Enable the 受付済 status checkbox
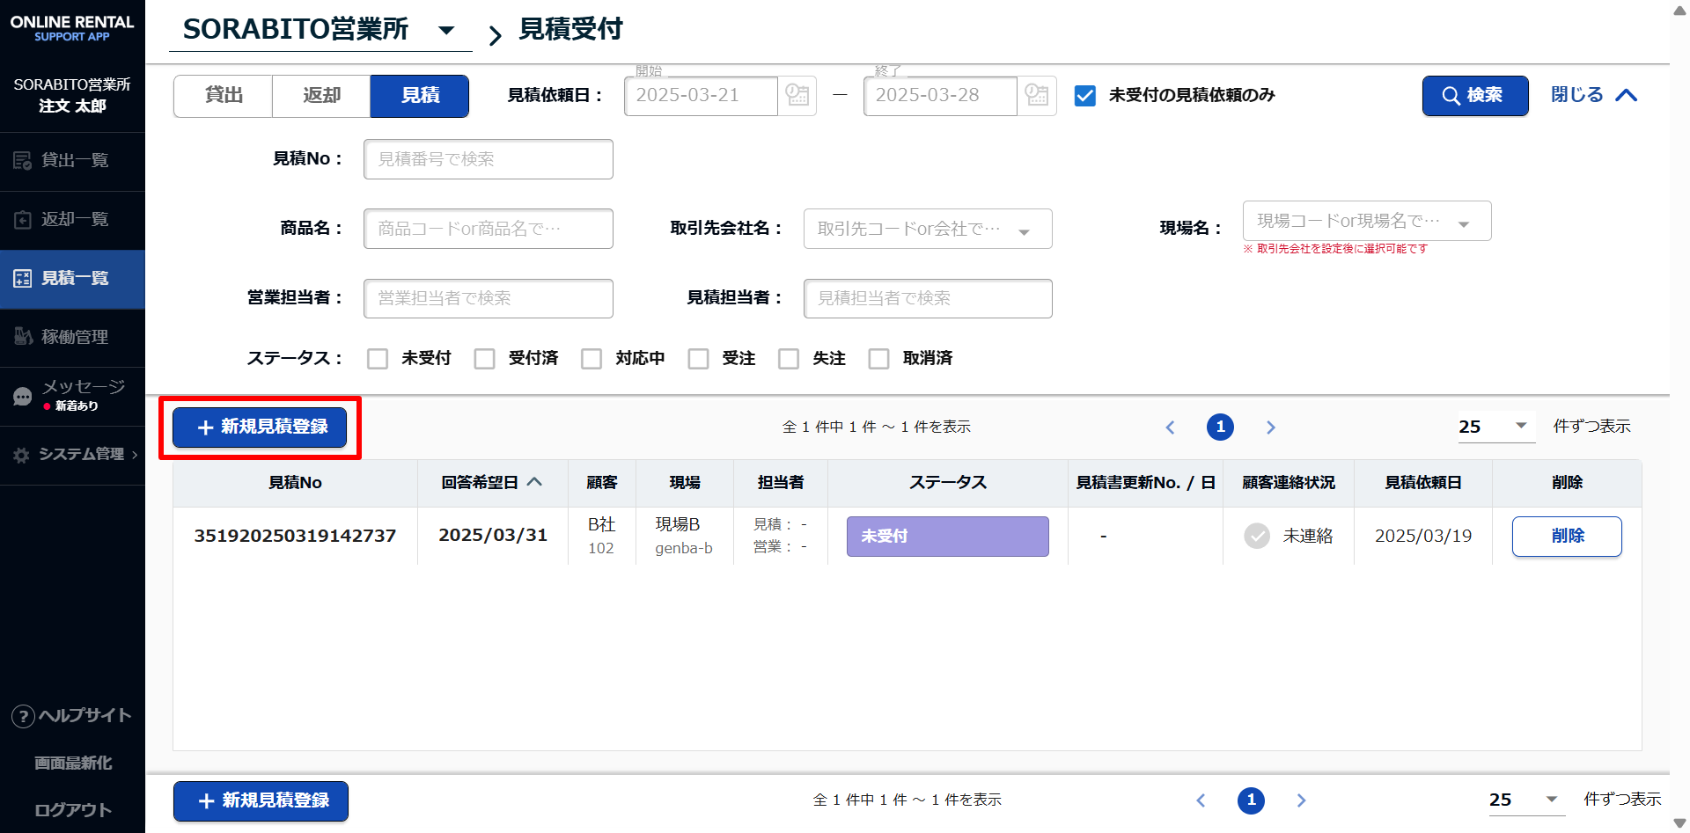 (484, 359)
